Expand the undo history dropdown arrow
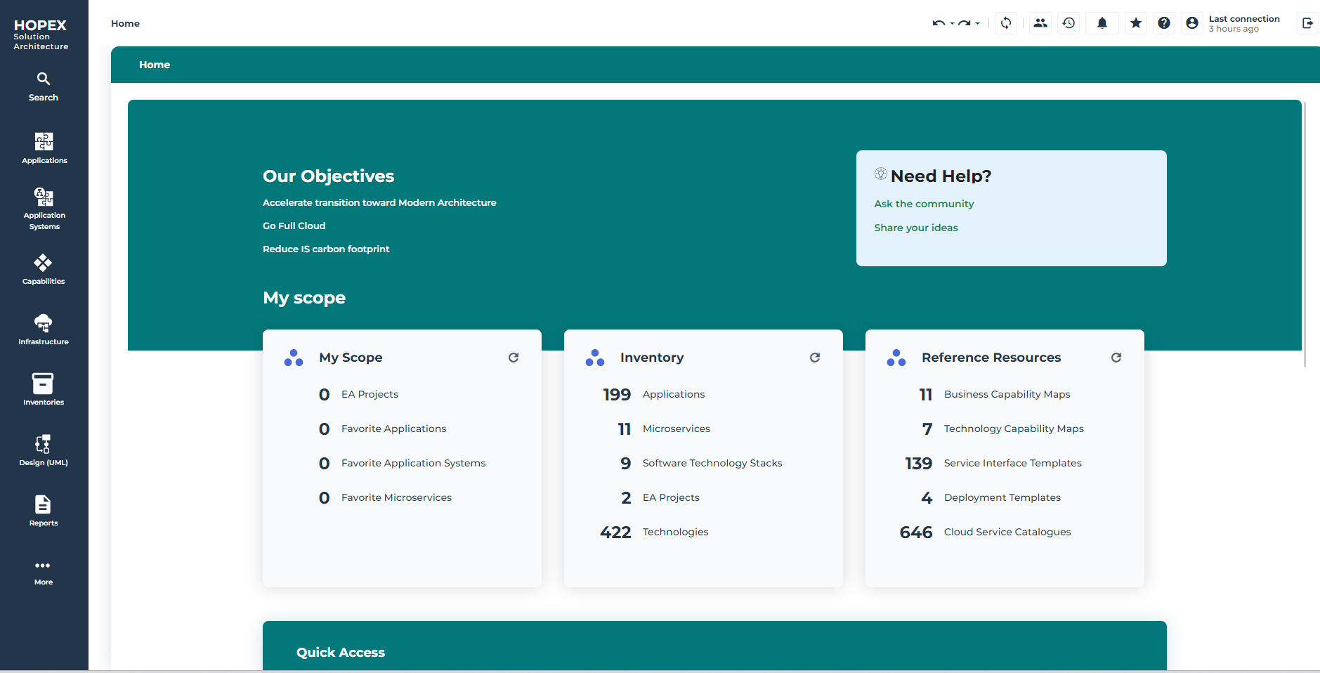The height and width of the screenshot is (673, 1320). pos(952,24)
